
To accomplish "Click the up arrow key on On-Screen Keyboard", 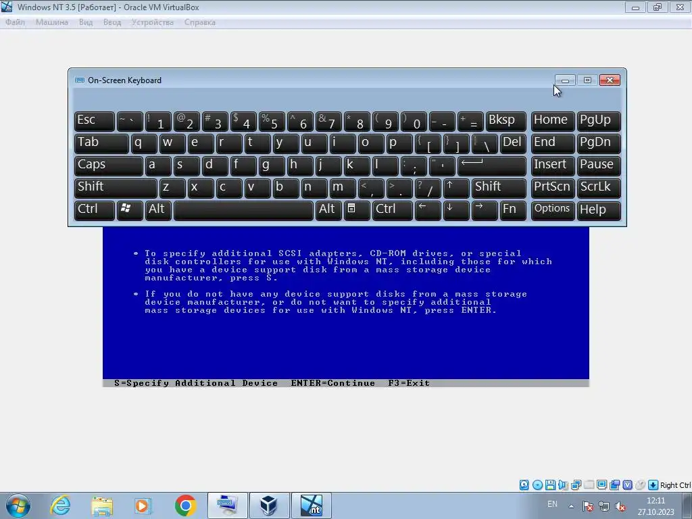I will 456,188.
